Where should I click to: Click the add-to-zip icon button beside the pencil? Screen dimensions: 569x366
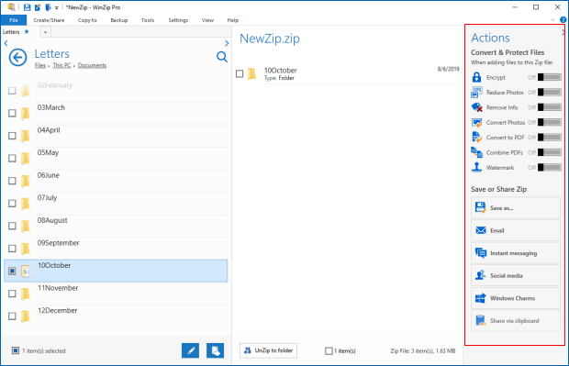(215, 350)
